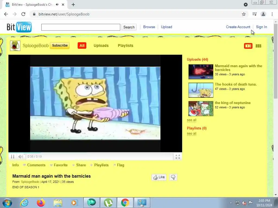Like the video with the Like button
Image resolution: width=278 pixels, height=208 pixels.
tap(159, 177)
